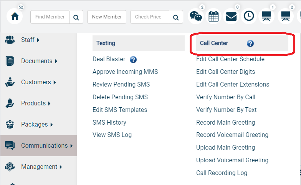Click the New Member button
This screenshot has width=301, height=185.
pyautogui.click(x=107, y=17)
